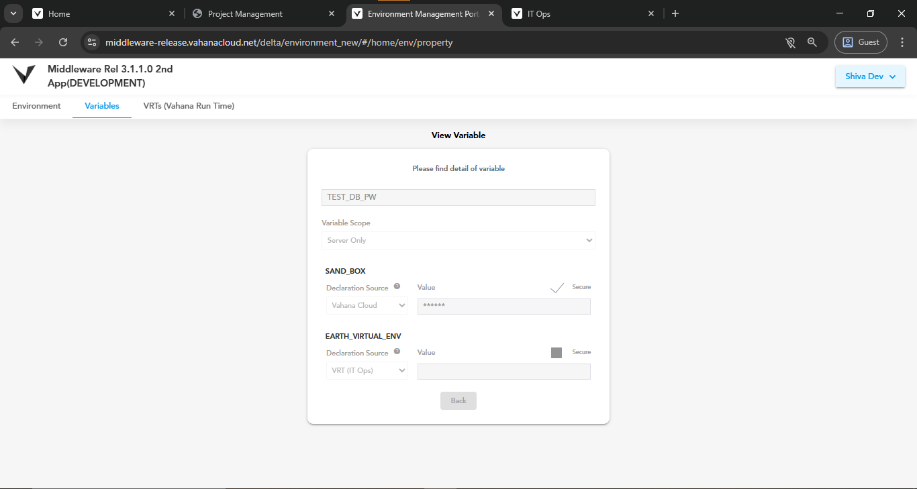The height and width of the screenshot is (489, 917).
Task: Click the Variable Scope label
Action: click(x=346, y=223)
